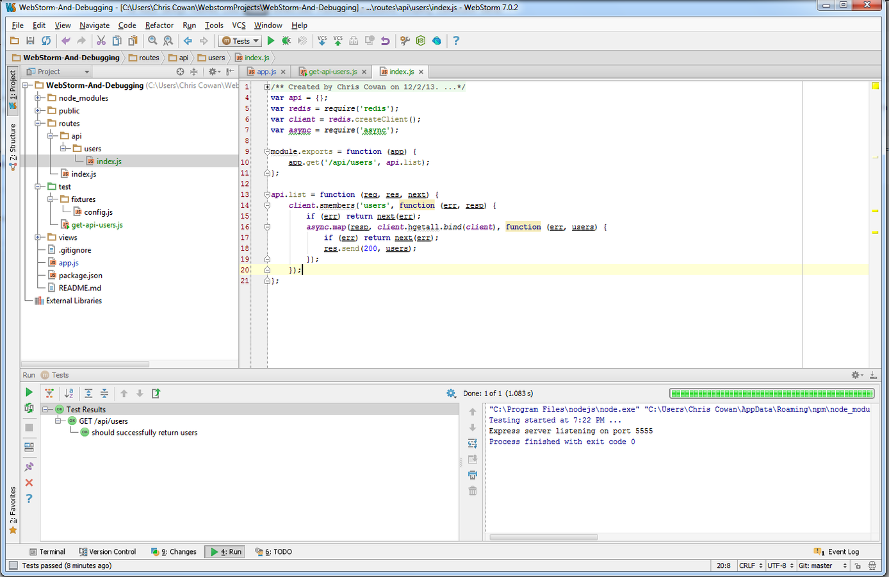889x577 pixels.
Task: Open the UTF-8 encoding dropdown
Action: coord(781,565)
